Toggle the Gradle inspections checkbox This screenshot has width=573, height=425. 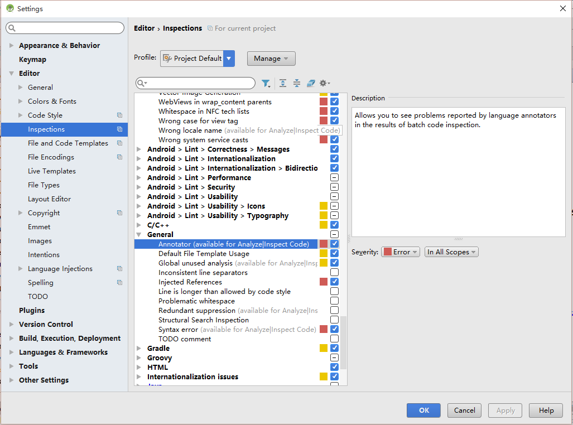pyautogui.click(x=334, y=348)
